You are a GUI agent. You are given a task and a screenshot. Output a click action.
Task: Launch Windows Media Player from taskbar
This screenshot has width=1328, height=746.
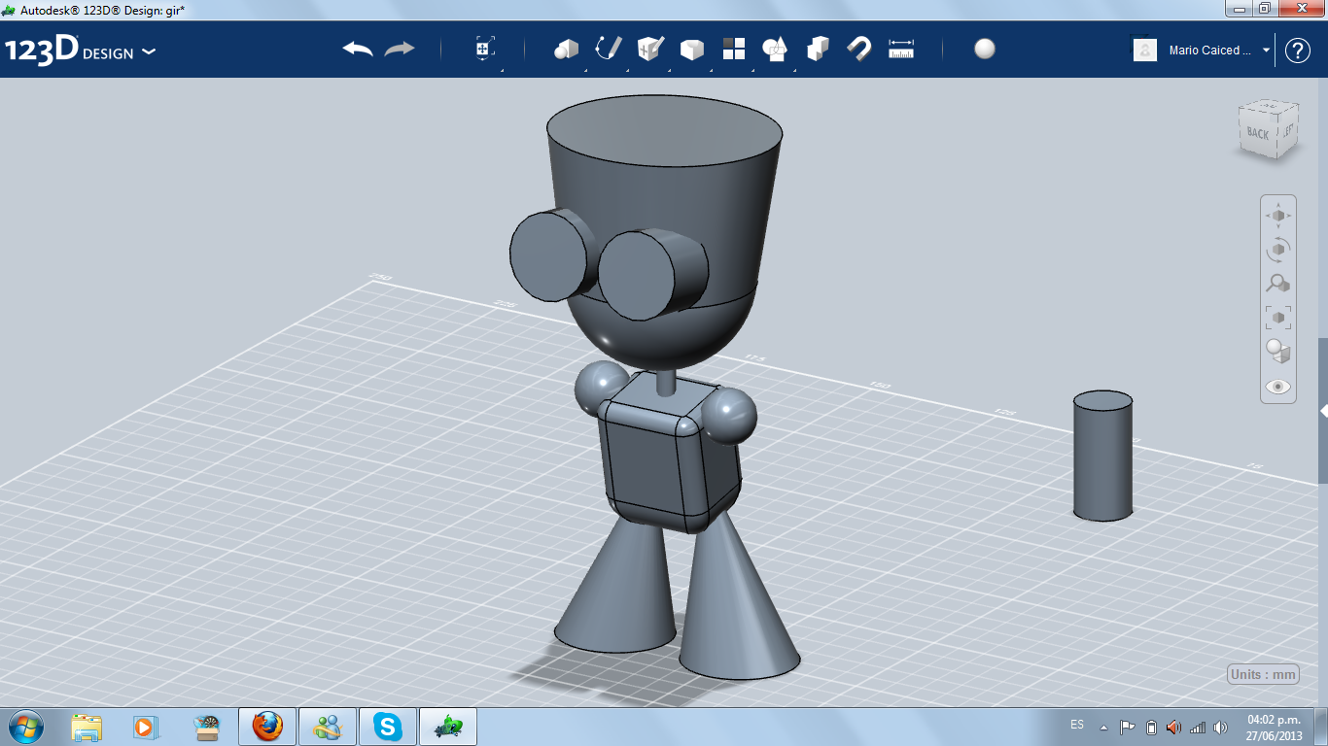[145, 727]
